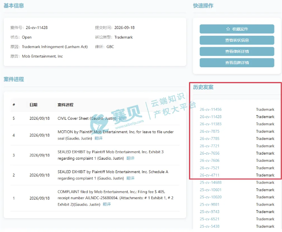The height and width of the screenshot is (232, 282).
Task: Click the 基本信息 section heading
Action: click(x=13, y=5)
